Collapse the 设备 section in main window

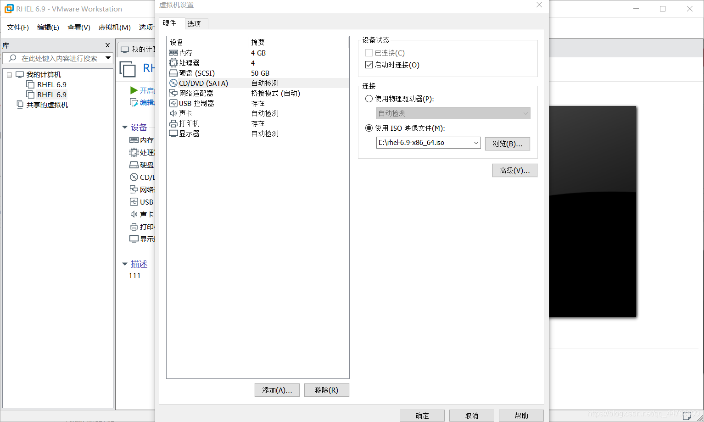click(125, 127)
